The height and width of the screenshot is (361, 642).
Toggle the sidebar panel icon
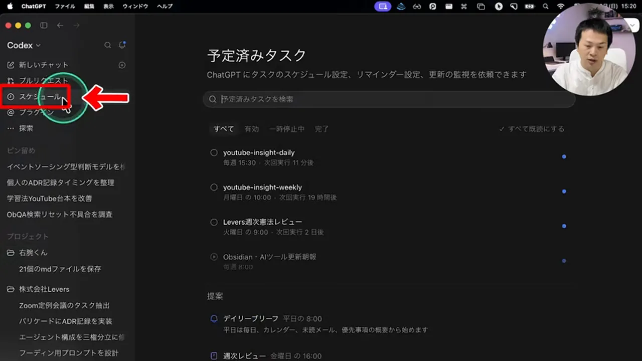[x=44, y=26]
